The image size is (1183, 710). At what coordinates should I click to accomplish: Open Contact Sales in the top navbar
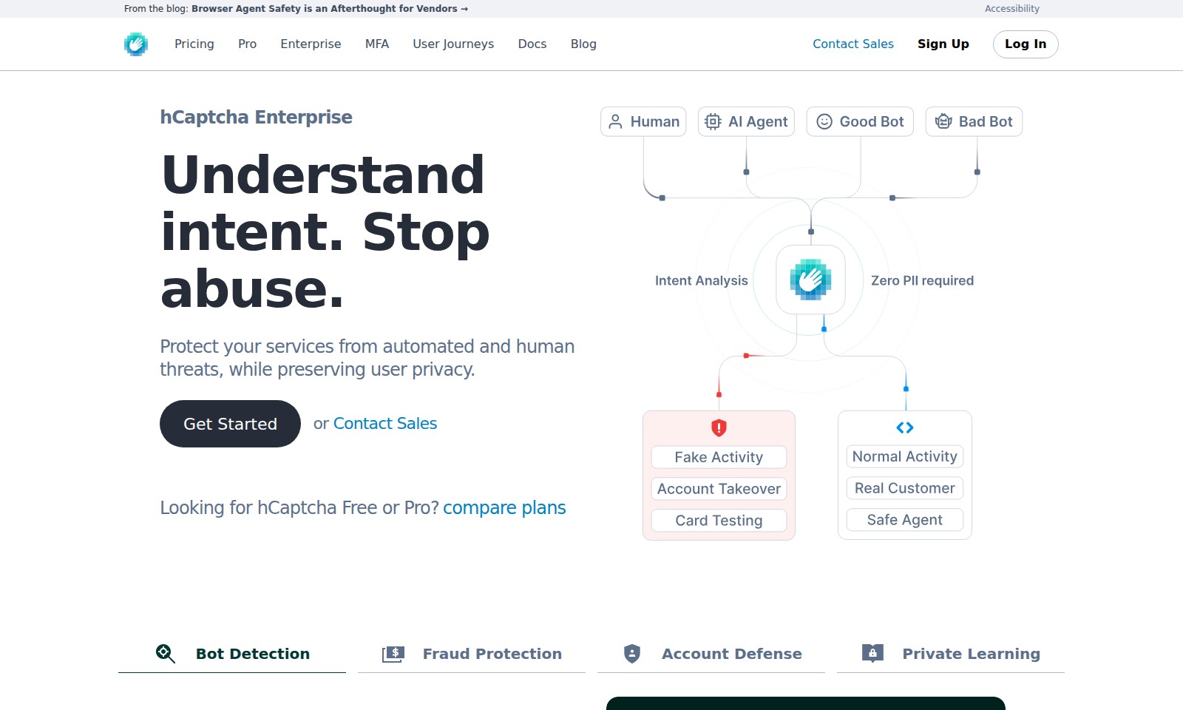pos(853,44)
